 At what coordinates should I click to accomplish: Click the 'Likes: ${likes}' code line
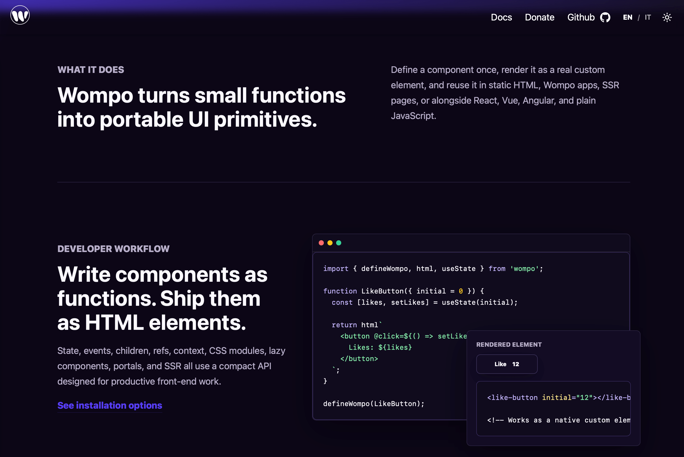(x=380, y=347)
